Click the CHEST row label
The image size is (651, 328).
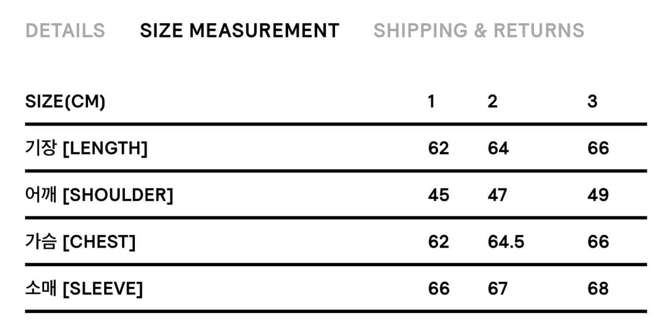coord(80,242)
